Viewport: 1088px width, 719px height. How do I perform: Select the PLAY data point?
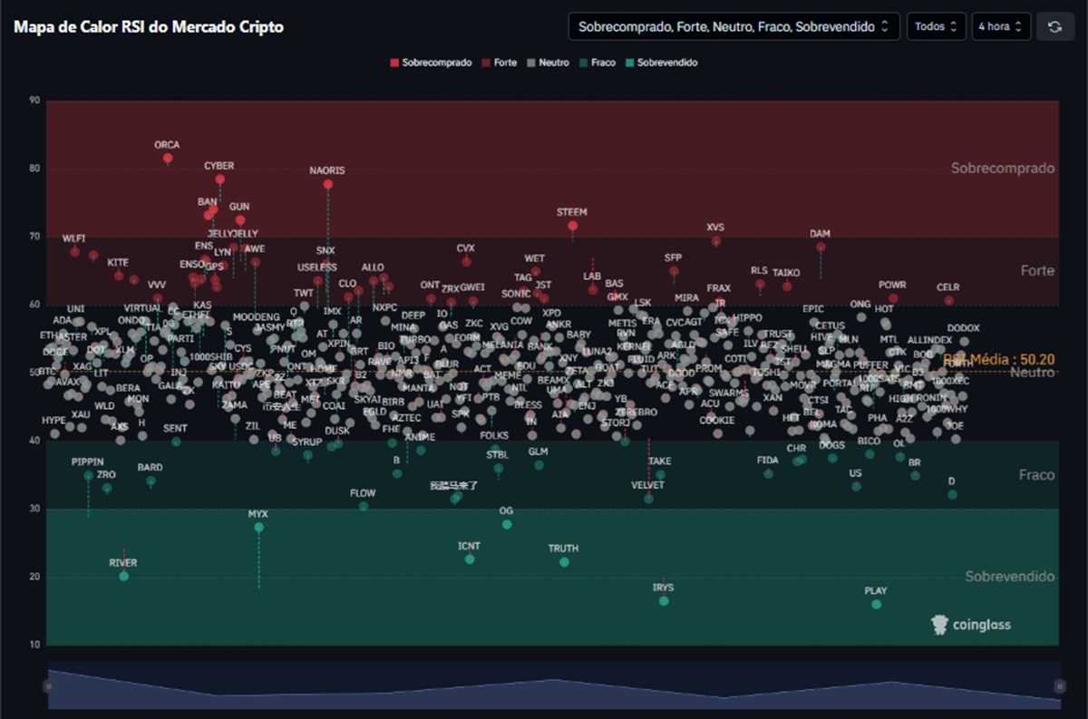876,604
